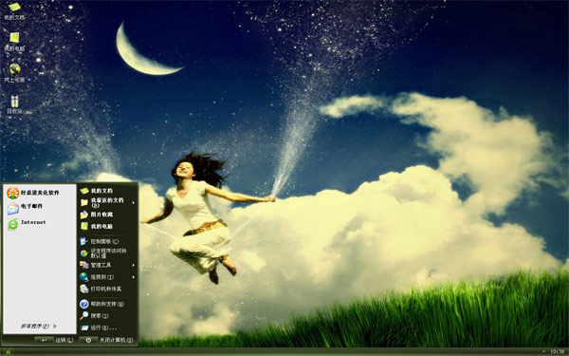The height and width of the screenshot is (356, 569).
Task: Select 网上邻居 network icon on desktop
Action: tap(14, 73)
